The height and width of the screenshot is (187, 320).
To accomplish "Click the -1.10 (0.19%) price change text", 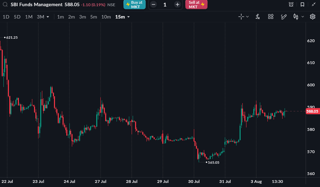I will [93, 5].
